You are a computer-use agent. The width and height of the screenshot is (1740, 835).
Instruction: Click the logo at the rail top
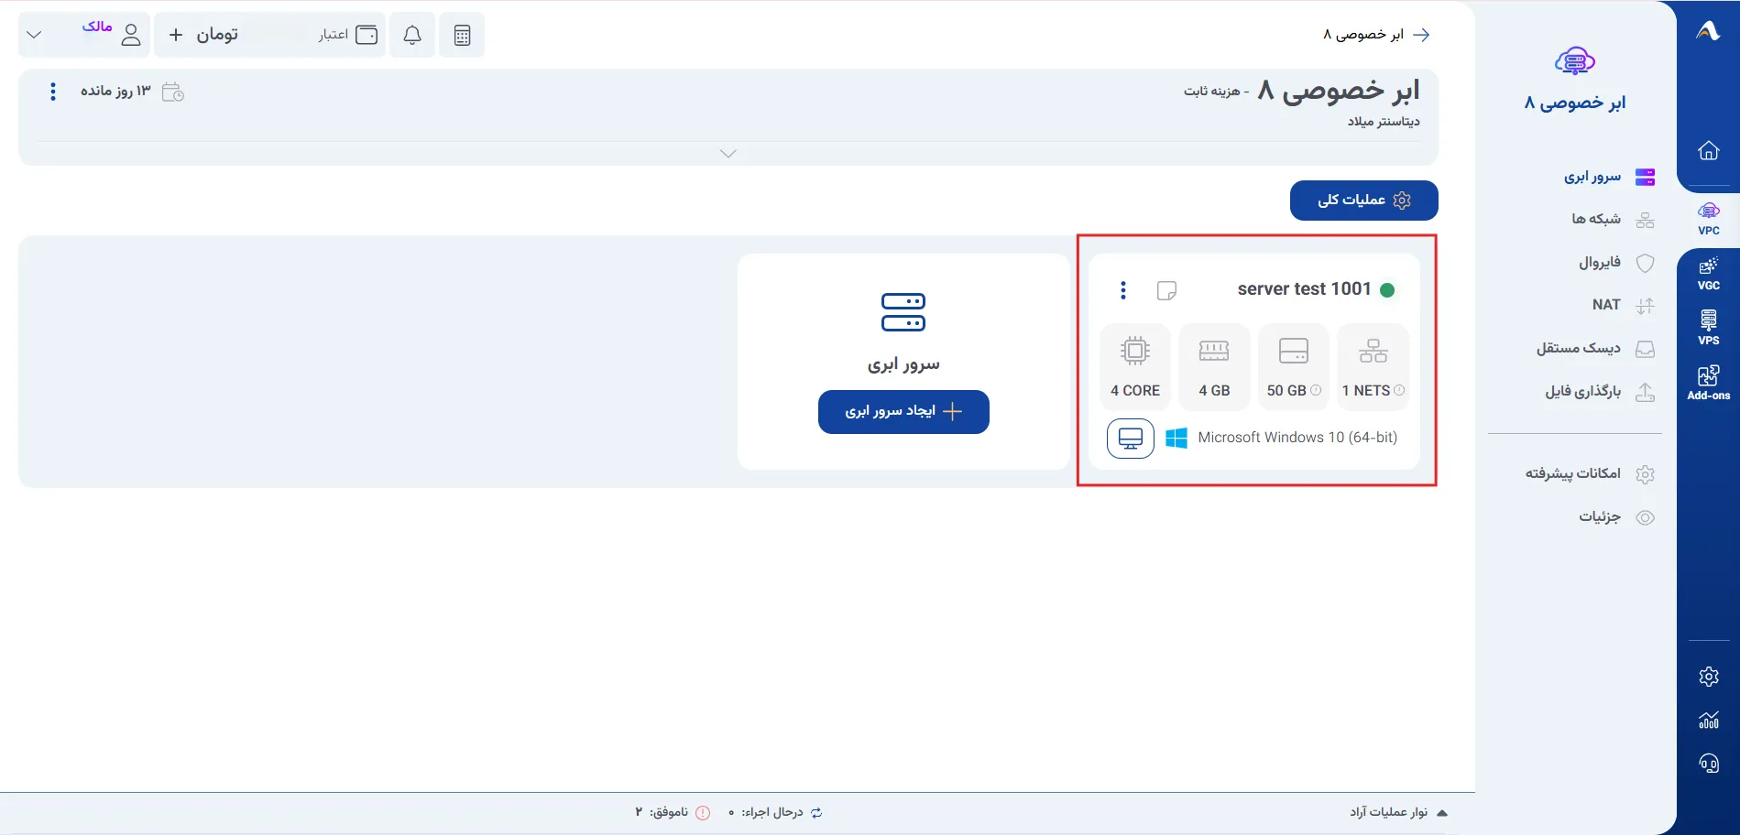click(1709, 31)
